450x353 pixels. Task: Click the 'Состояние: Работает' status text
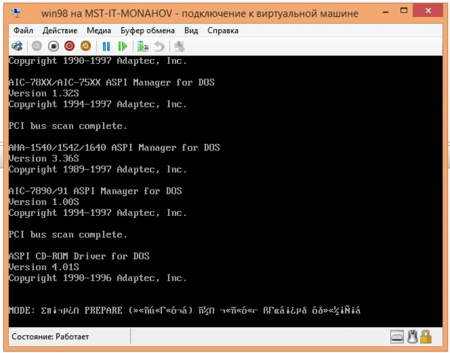click(50, 337)
